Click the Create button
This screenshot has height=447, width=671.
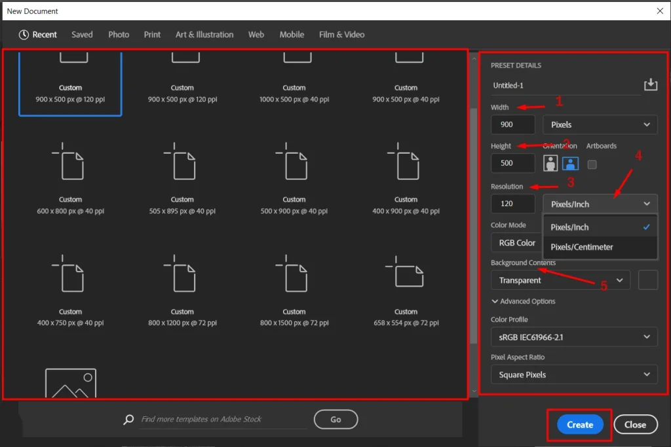[580, 425]
